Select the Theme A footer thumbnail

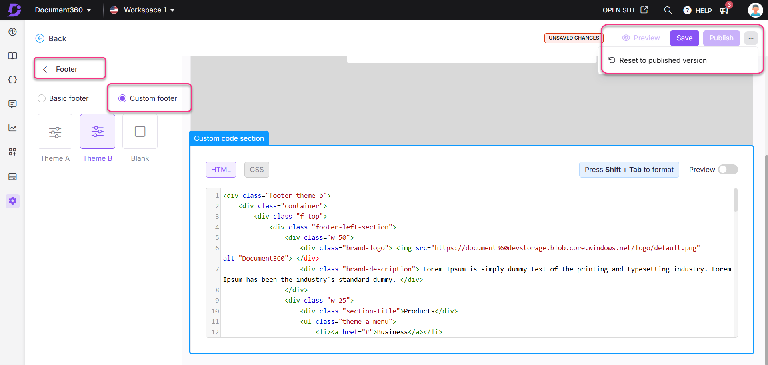[55, 132]
